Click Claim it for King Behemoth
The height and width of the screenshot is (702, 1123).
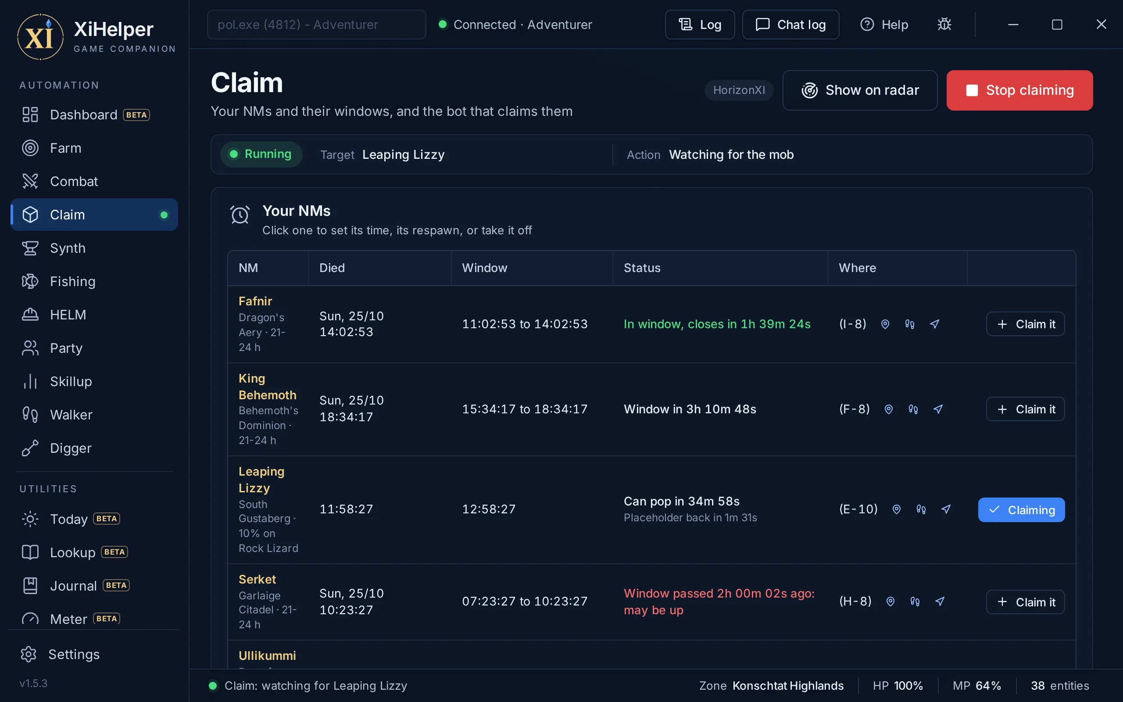tap(1025, 409)
